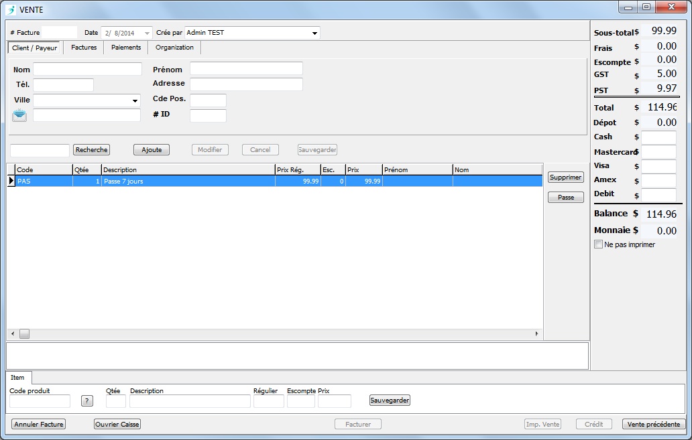692x440 pixels.
Task: Click the Cash amount input field
Action: point(658,137)
